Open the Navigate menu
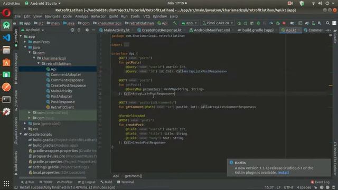This screenshot has width=338, height=190. (x=53, y=16)
